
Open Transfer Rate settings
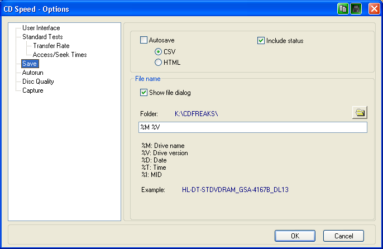pos(51,46)
